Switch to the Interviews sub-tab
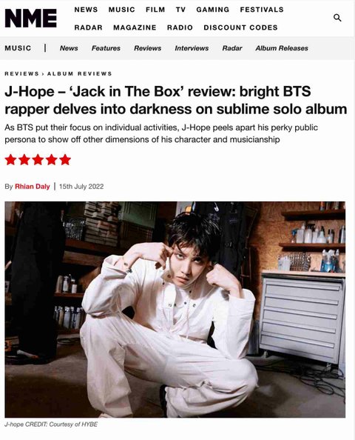The height and width of the screenshot is (440, 355). (192, 48)
